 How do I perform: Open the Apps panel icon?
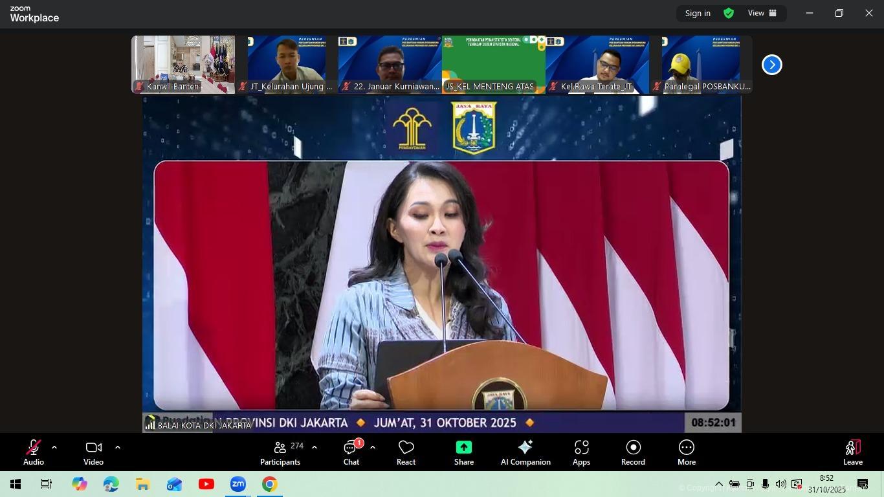581,448
